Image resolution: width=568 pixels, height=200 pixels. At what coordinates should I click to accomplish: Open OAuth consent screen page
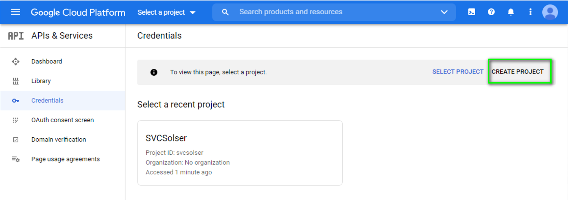coord(62,120)
